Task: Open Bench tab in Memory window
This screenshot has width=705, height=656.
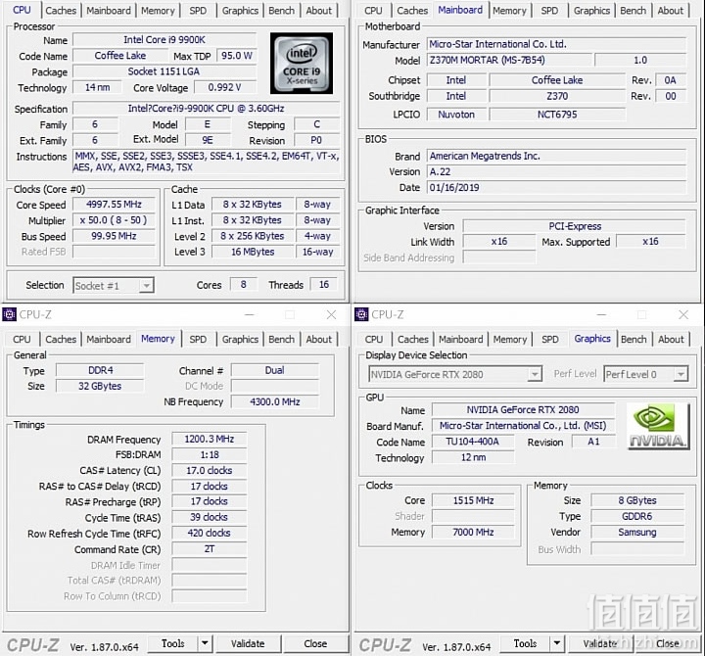Action: pos(281,339)
